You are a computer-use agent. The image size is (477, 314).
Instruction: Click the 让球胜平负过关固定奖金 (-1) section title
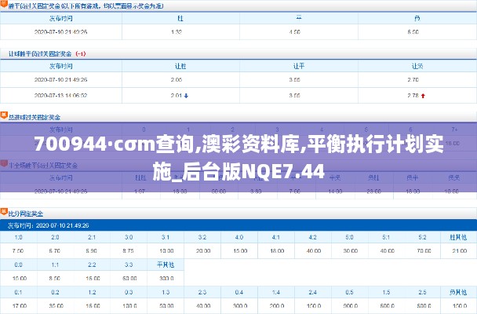pos(47,54)
